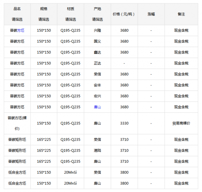Open the 规格 请筛选 filter dropdown
Viewport: 202px width, 192px height.
[44, 20]
